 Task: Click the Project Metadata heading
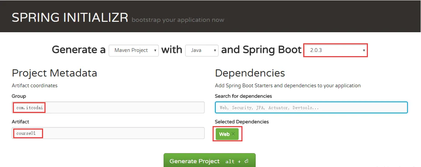pos(55,73)
